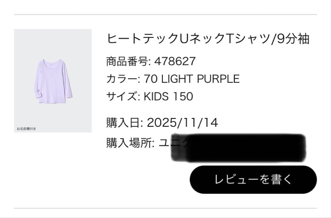Click the 70 LIGHT PURPLE color value

(x=192, y=79)
